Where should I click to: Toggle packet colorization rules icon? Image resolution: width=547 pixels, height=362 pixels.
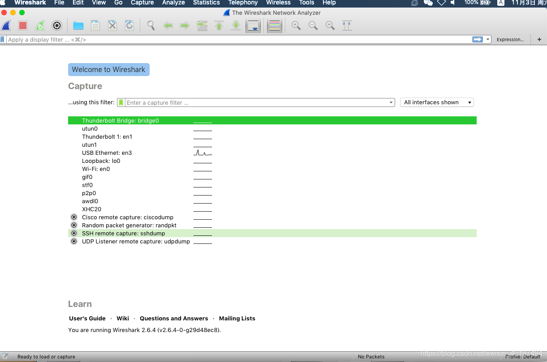click(x=275, y=26)
